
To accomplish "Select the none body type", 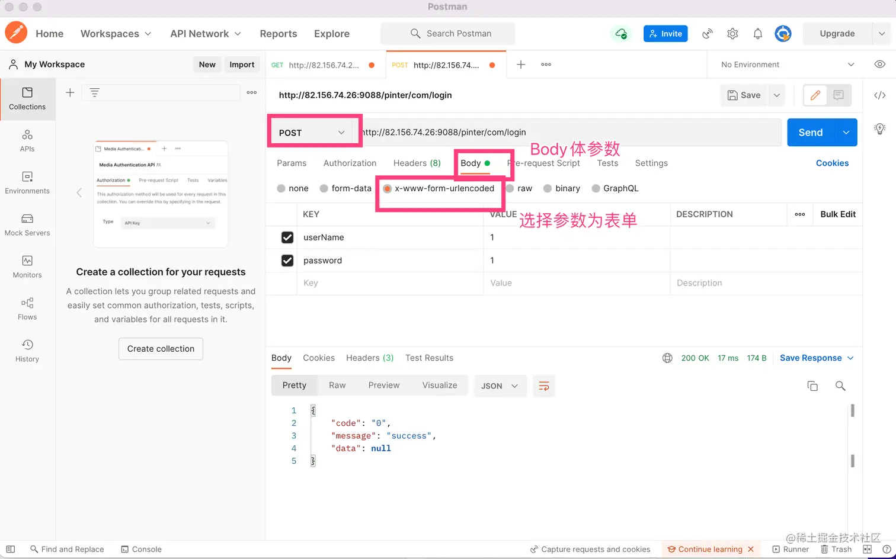I will pos(281,188).
